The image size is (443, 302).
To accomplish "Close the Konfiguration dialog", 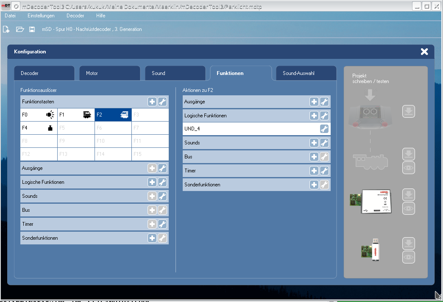I will 424,52.
